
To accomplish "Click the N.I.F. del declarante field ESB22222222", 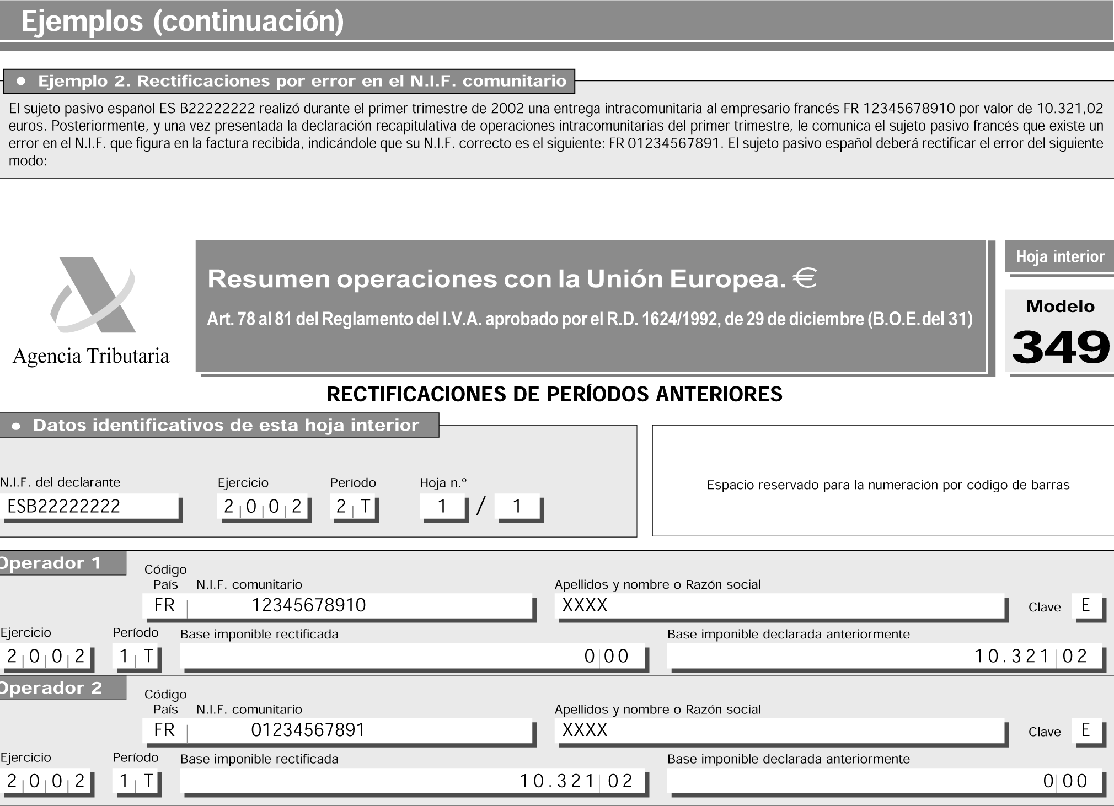I will (x=90, y=506).
